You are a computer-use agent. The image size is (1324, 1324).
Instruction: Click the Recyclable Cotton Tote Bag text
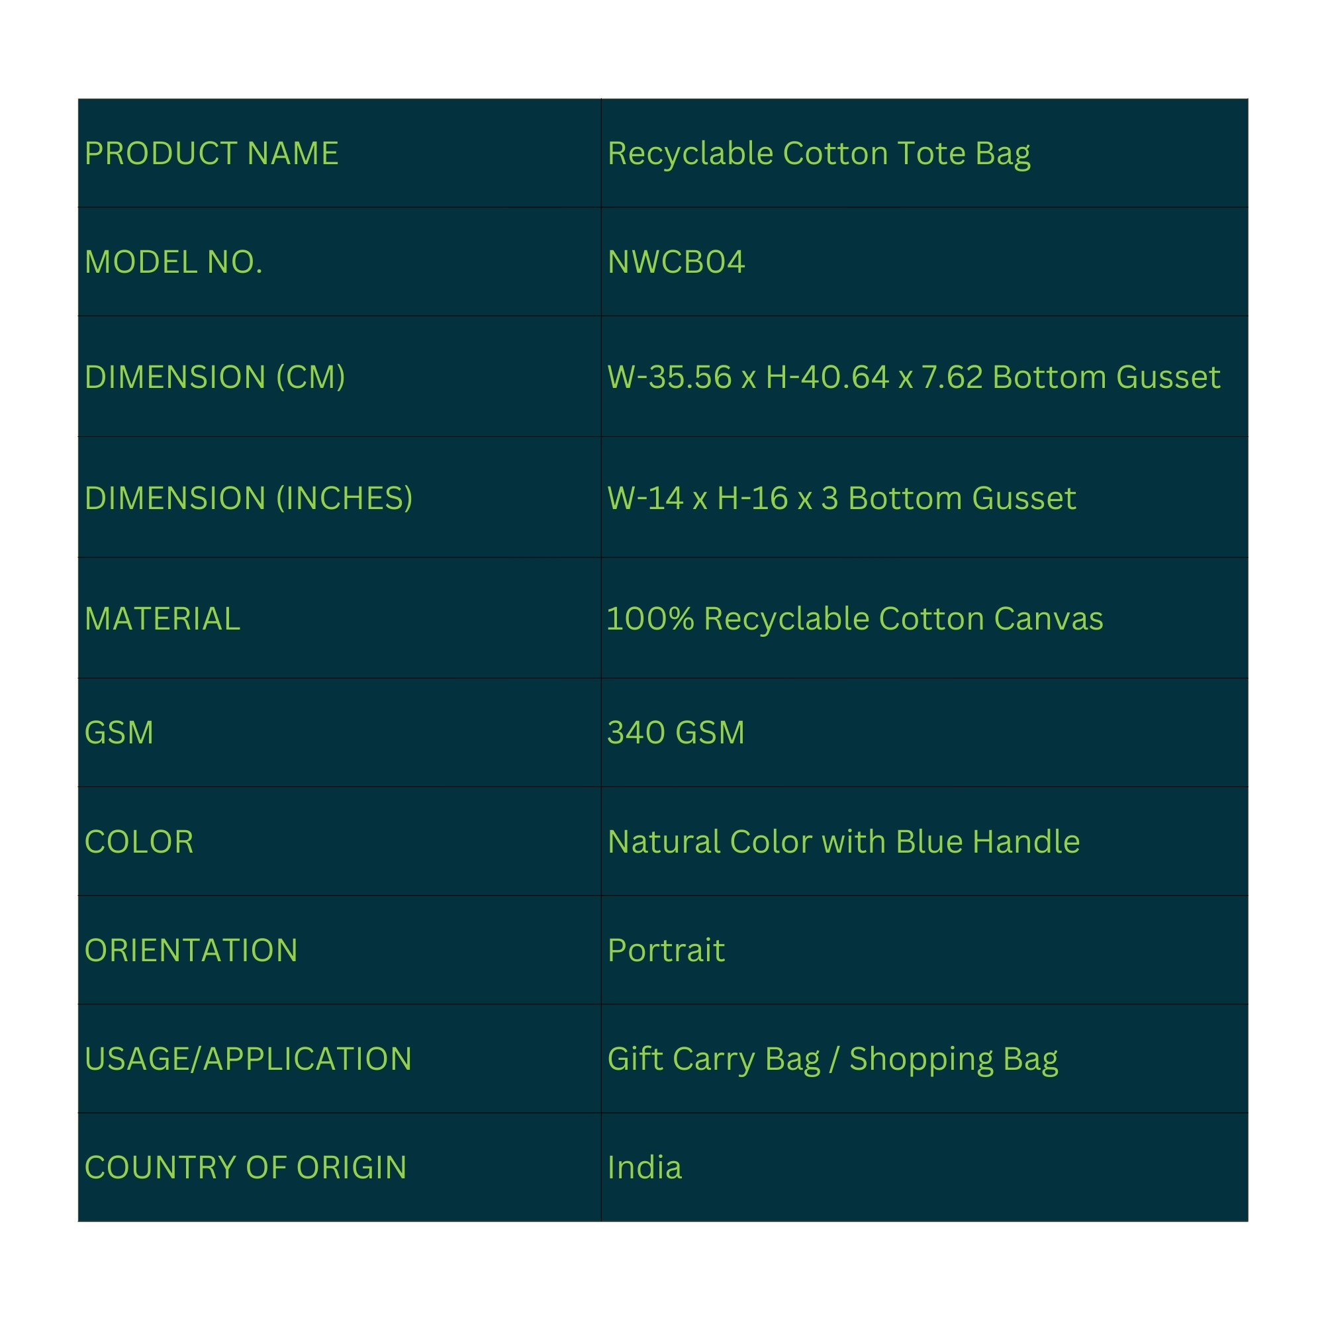point(818,154)
